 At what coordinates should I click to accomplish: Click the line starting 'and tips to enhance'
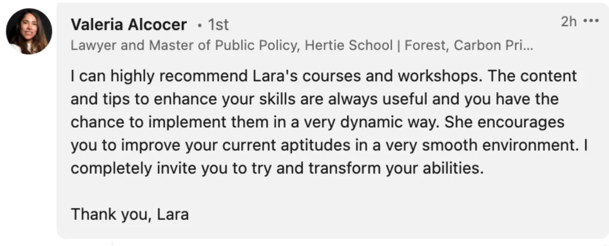click(x=314, y=99)
